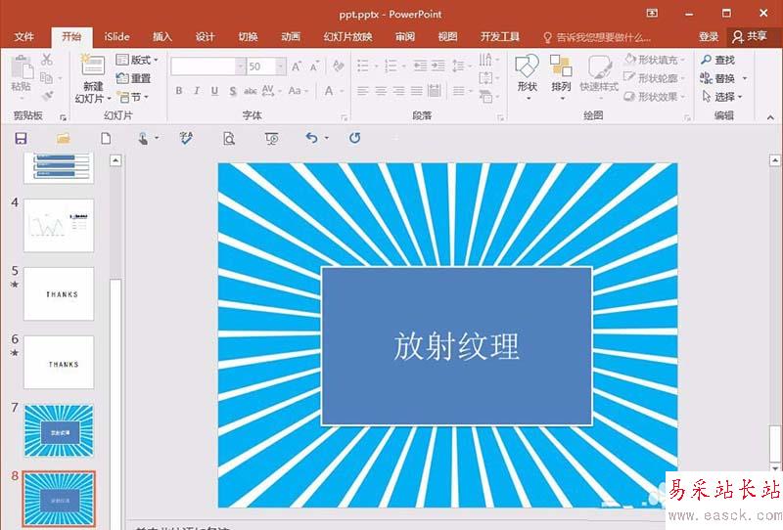The image size is (783, 530).
Task: Open numbered list dropdown
Action: point(395,66)
